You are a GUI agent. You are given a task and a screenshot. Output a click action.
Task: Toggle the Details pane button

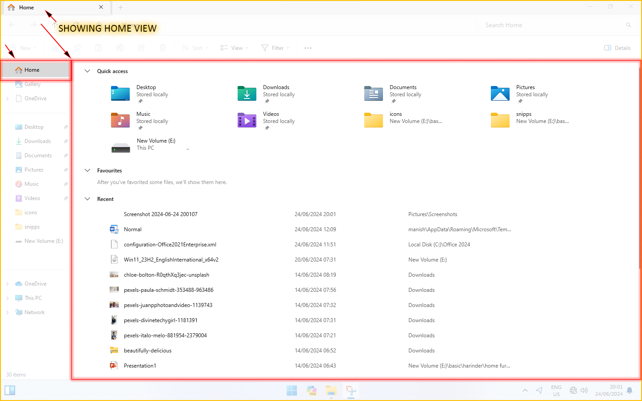click(617, 48)
